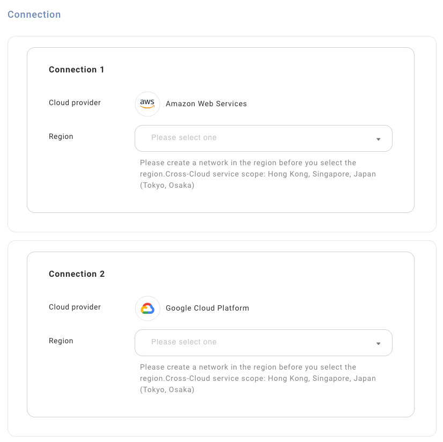This screenshot has width=443, height=442.
Task: Expand the Connection 2 Region dropdown arrow
Action: click(x=378, y=343)
